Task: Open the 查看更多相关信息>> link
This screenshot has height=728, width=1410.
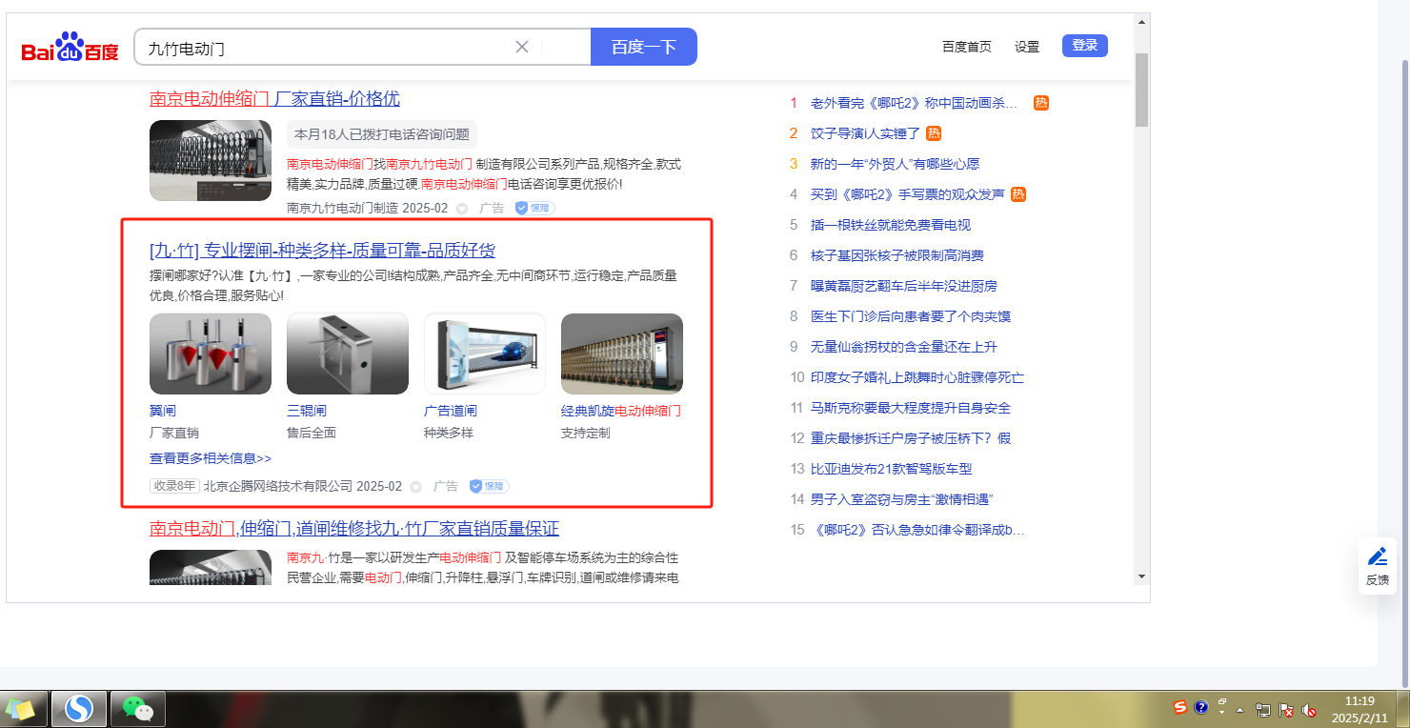Action: (x=211, y=458)
